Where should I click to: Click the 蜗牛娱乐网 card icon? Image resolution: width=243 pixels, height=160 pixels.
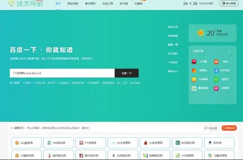tap(81, 156)
